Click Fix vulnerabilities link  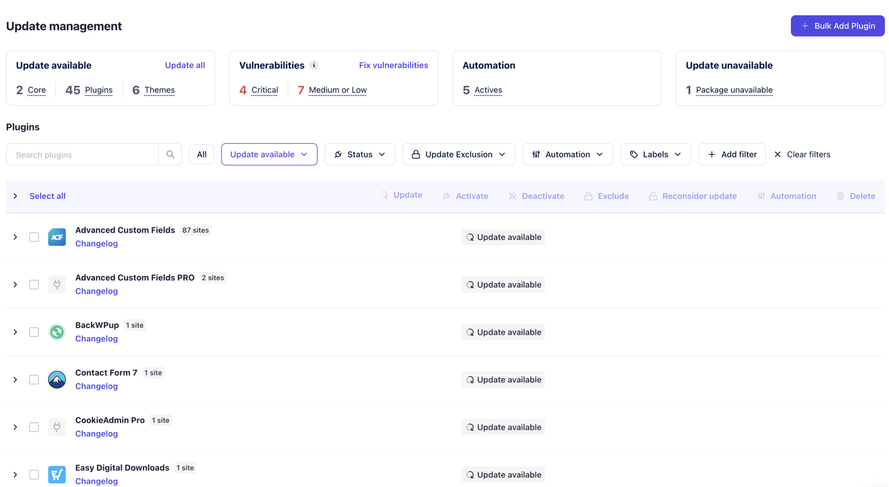393,65
